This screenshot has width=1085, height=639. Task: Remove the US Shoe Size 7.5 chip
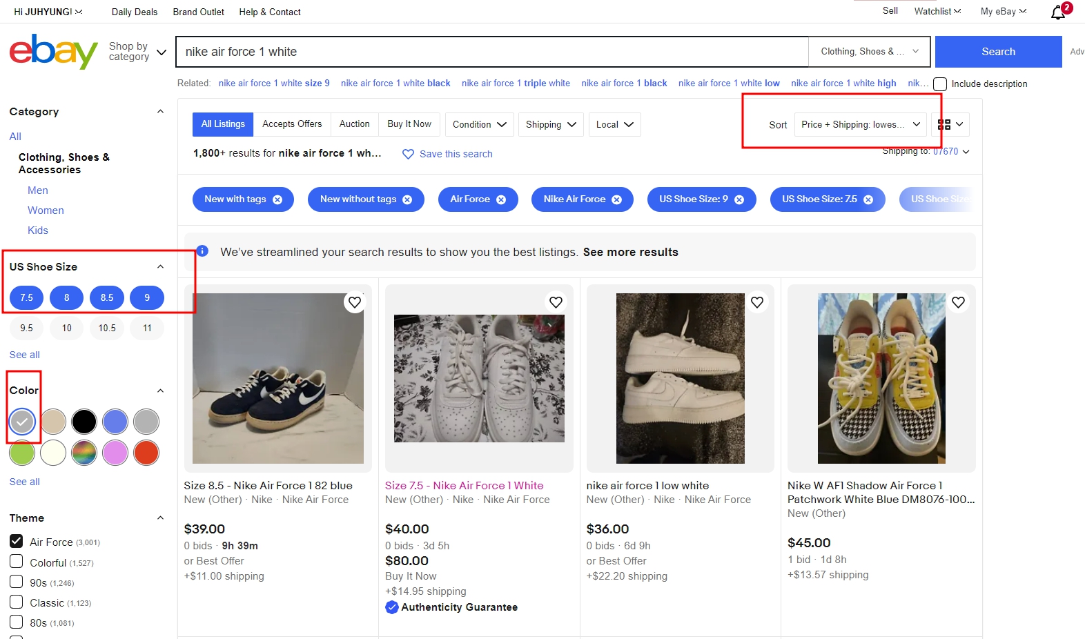coord(868,199)
